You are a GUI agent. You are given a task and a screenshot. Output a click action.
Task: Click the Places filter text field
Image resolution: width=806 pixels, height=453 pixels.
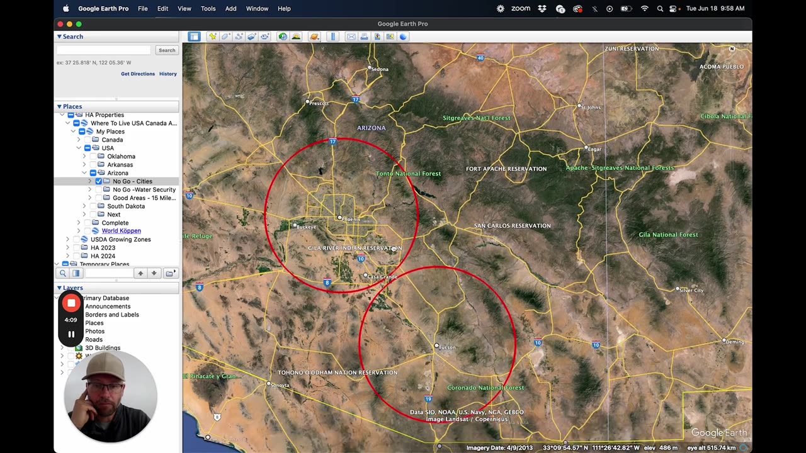(108, 273)
